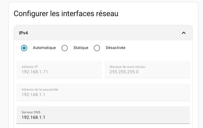This screenshot has width=203, height=128.
Task: Click the IPv4 panel header label
Action: coord(24,33)
